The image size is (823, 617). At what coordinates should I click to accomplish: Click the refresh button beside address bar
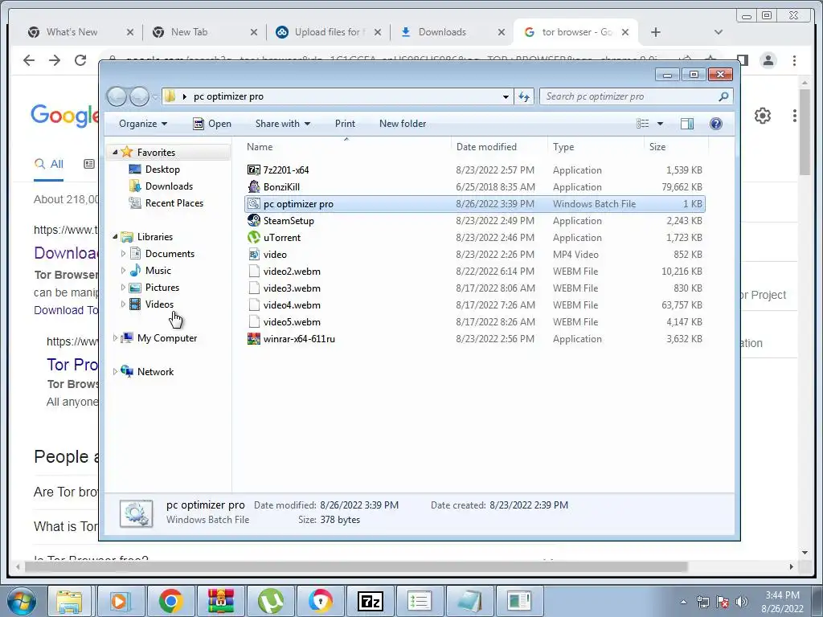coord(524,96)
